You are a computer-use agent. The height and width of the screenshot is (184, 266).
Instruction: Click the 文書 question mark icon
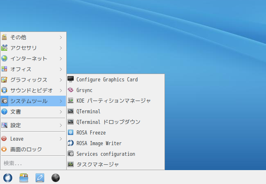4,112
